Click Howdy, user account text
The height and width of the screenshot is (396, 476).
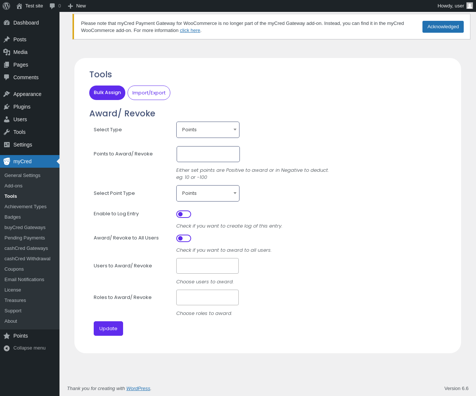point(451,6)
